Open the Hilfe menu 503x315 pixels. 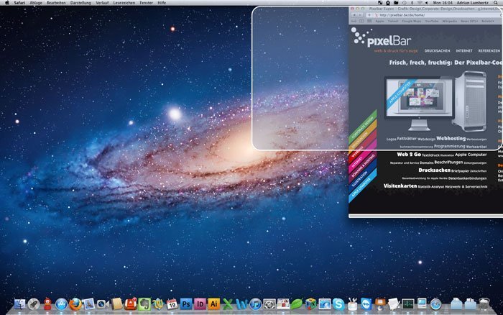[x=162, y=3]
